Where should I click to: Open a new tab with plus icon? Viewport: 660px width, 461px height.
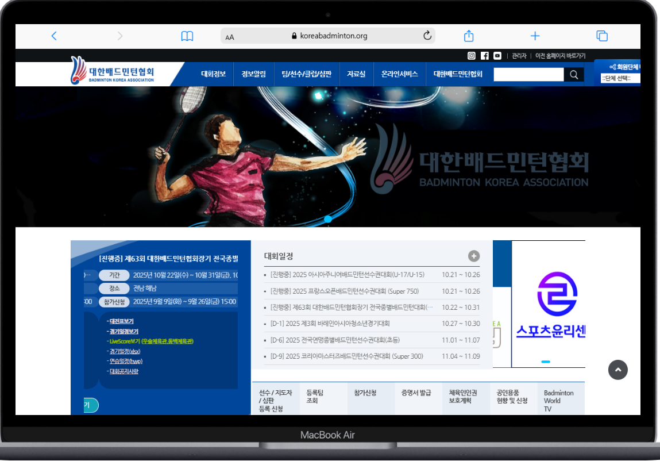coord(535,36)
